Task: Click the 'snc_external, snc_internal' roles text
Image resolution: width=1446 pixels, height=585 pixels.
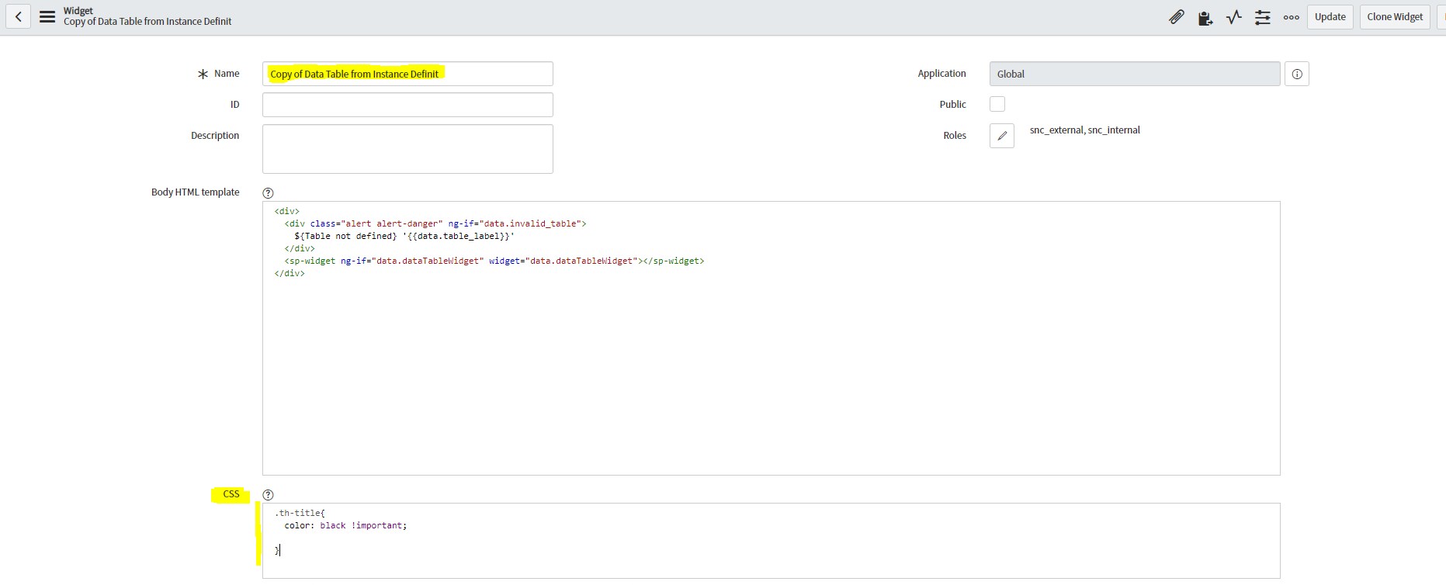Action: [1084, 130]
